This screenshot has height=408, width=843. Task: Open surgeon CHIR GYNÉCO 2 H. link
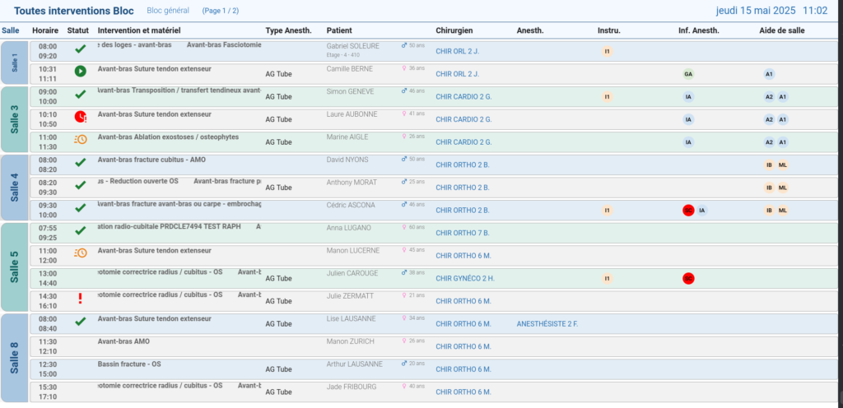tap(464, 278)
